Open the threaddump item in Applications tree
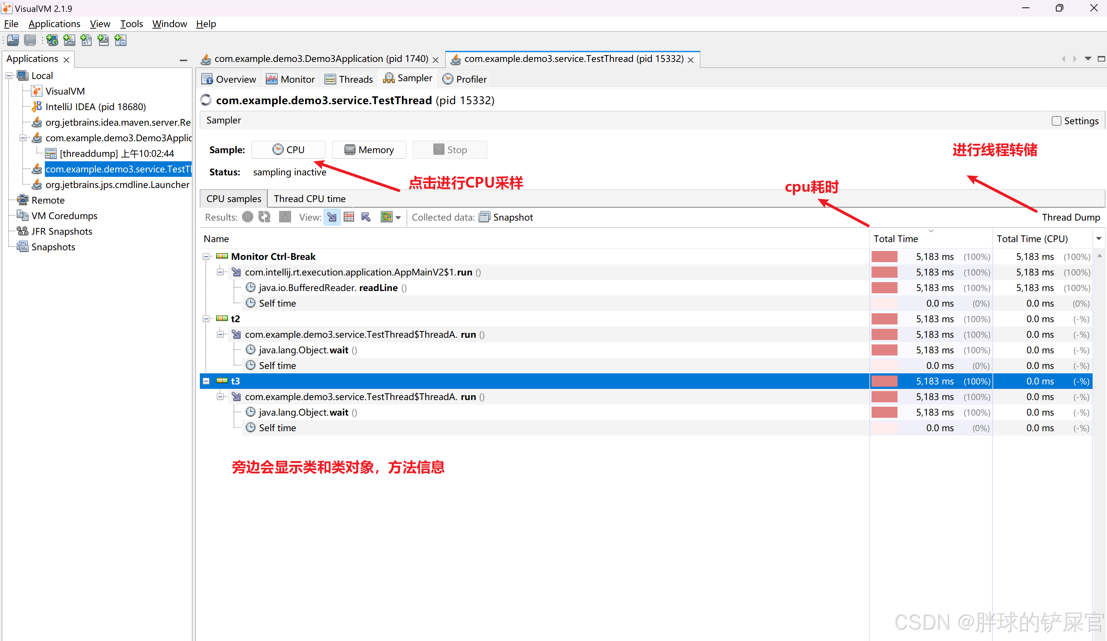This screenshot has width=1107, height=641. pos(116,154)
